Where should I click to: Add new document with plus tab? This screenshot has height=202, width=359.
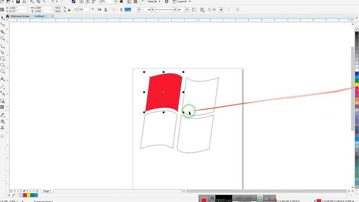tap(52, 16)
